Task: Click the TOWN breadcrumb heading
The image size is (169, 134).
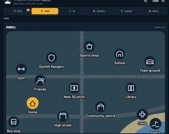Action: (6, 18)
